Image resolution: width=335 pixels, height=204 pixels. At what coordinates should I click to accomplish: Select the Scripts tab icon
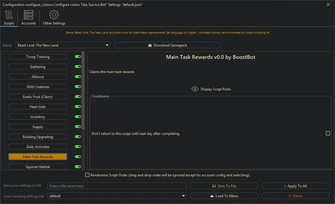click(x=9, y=14)
